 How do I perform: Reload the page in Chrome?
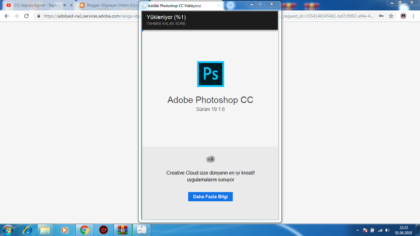click(x=26, y=16)
